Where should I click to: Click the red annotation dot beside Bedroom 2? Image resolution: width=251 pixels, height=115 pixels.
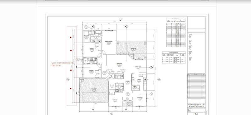pos(71,51)
